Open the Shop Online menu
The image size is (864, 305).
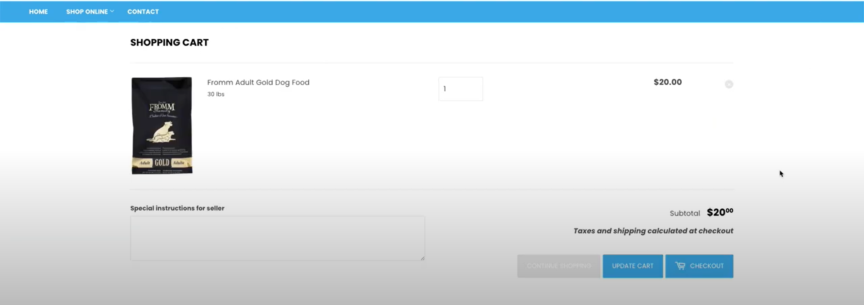[x=87, y=12]
